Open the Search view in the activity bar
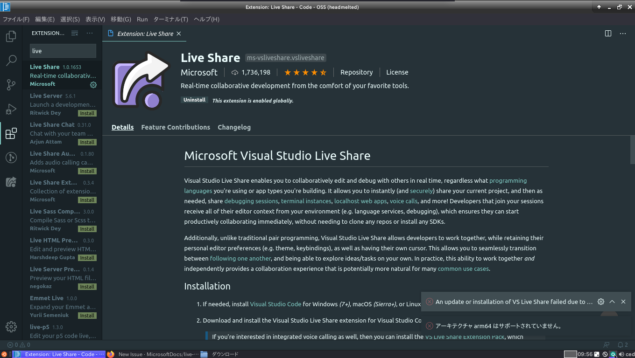This screenshot has height=358, width=635. click(11, 60)
